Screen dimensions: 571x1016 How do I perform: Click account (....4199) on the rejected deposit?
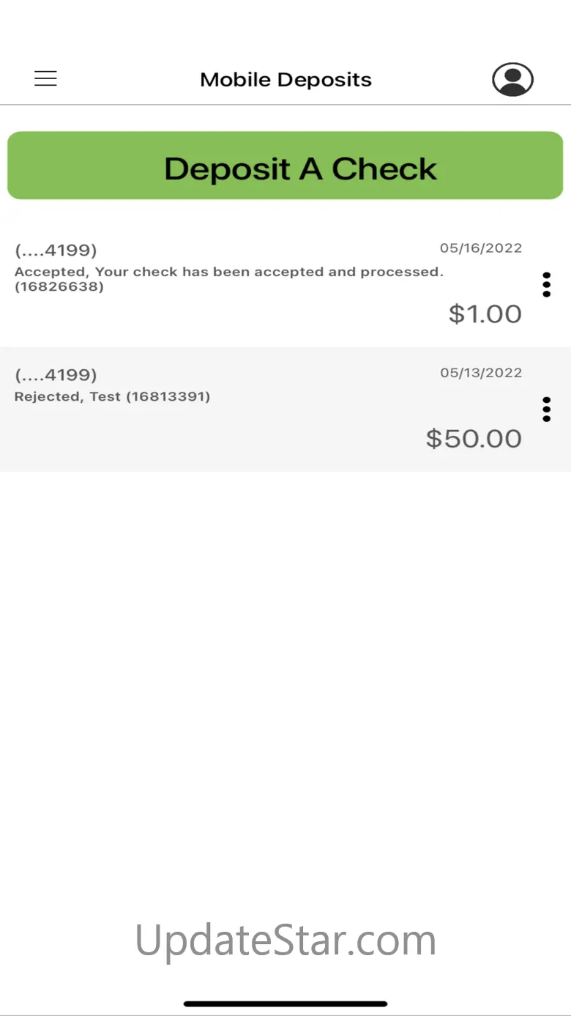(x=56, y=375)
